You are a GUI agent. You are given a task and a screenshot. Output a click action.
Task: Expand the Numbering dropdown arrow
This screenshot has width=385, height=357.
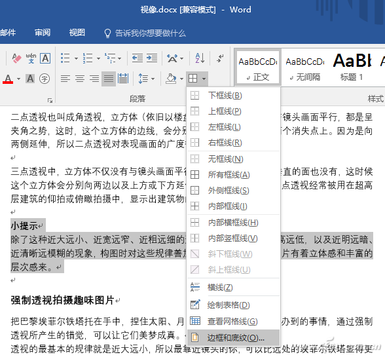98,58
